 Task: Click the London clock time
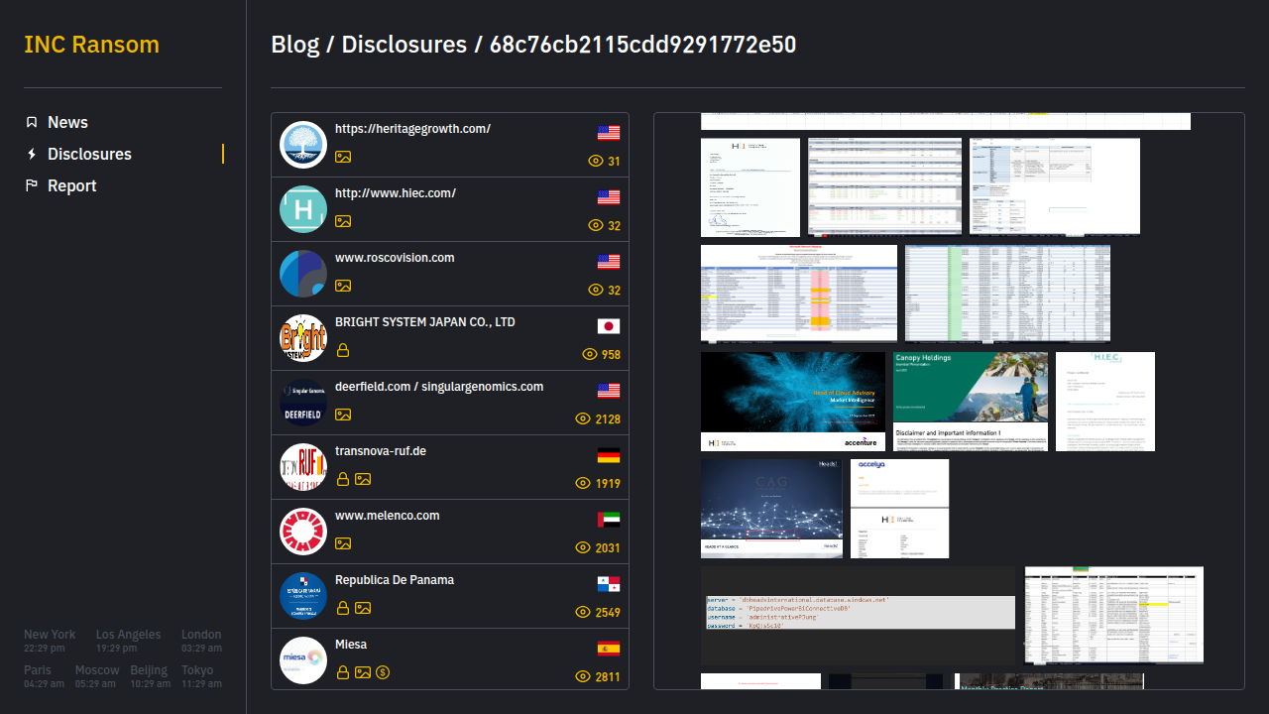point(201,649)
